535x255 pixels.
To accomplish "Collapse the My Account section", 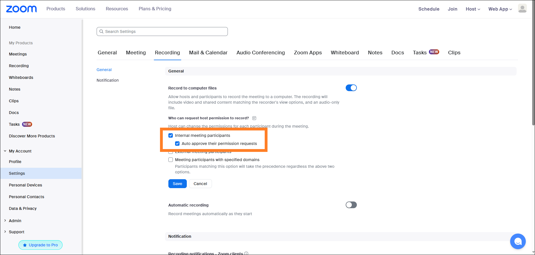I will (x=5, y=151).
